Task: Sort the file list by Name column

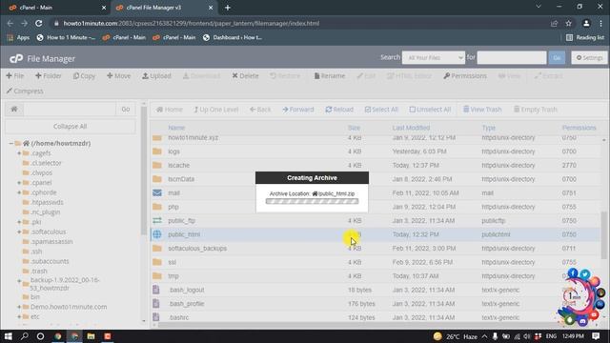Action: pyautogui.click(x=176, y=128)
